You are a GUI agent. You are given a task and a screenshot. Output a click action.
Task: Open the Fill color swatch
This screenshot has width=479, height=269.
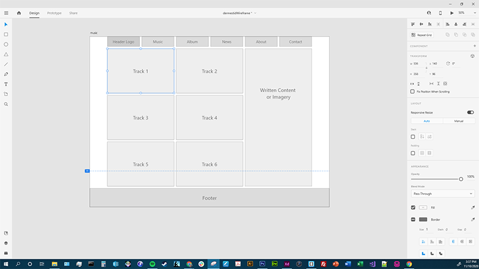pos(423,207)
